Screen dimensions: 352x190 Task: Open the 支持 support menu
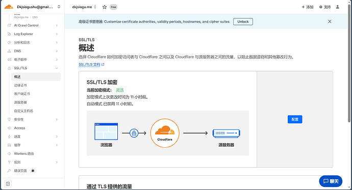[x=325, y=7]
